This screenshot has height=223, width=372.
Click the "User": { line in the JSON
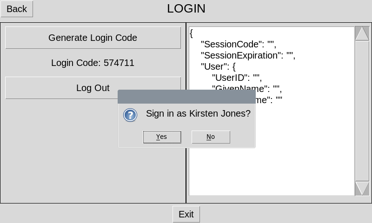click(218, 67)
